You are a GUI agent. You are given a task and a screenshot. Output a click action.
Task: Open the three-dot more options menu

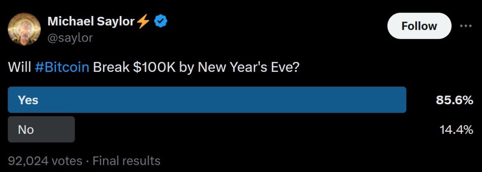466,26
